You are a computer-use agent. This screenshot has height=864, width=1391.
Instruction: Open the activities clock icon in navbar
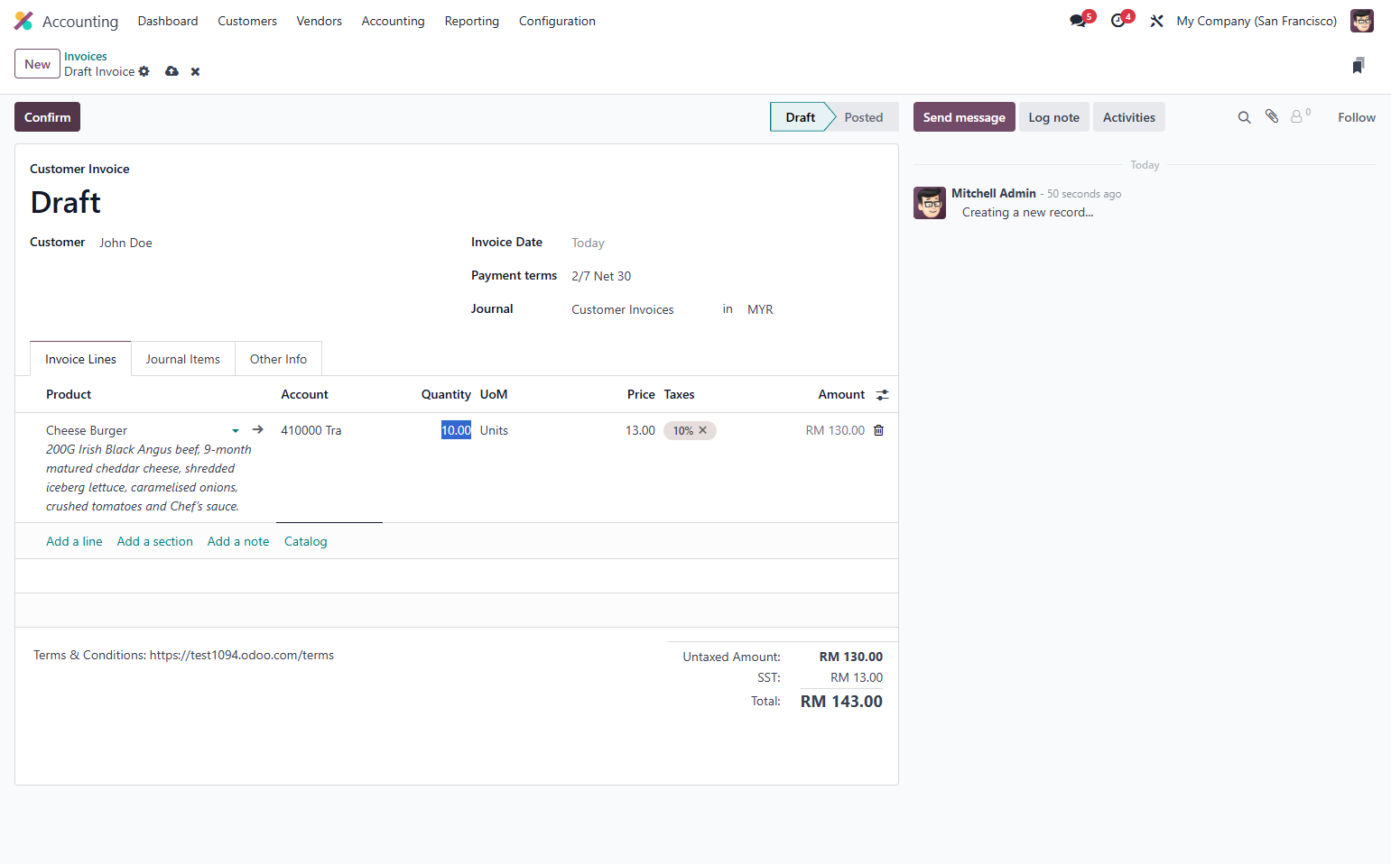[x=1120, y=20]
